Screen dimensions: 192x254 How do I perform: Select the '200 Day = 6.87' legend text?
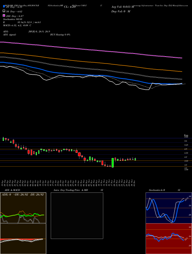[15, 16]
